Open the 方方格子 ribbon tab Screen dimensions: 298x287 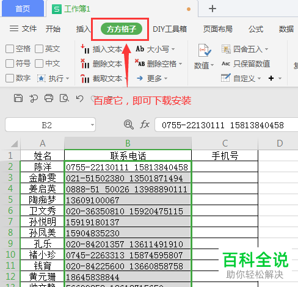(122, 29)
